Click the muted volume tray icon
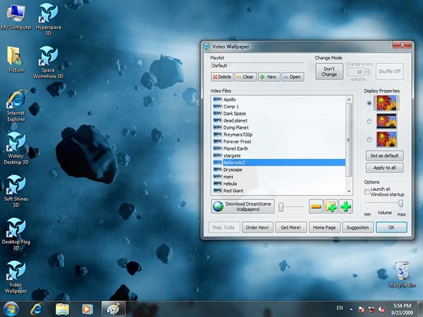 [x=381, y=310]
